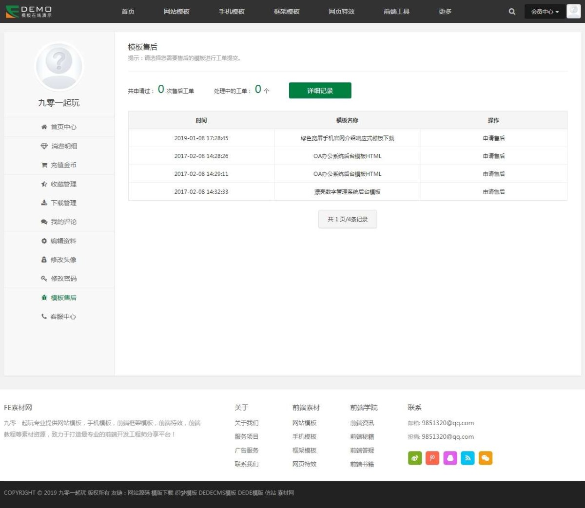This screenshot has width=585, height=508.
Task: Click the 共1页/4条记录 pagination box
Action: [x=347, y=219]
